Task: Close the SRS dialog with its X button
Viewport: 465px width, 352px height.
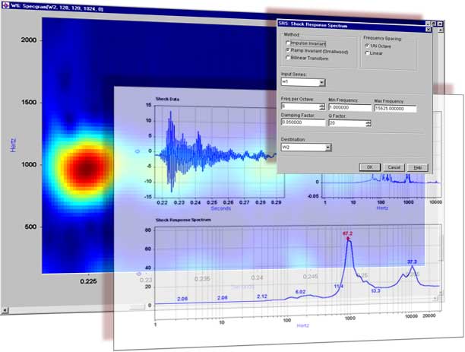Action: point(428,30)
